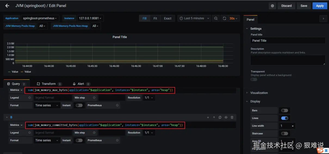Toggle Instant switch in query B
Viewport: 329px width, 154px height.
[x=79, y=140]
